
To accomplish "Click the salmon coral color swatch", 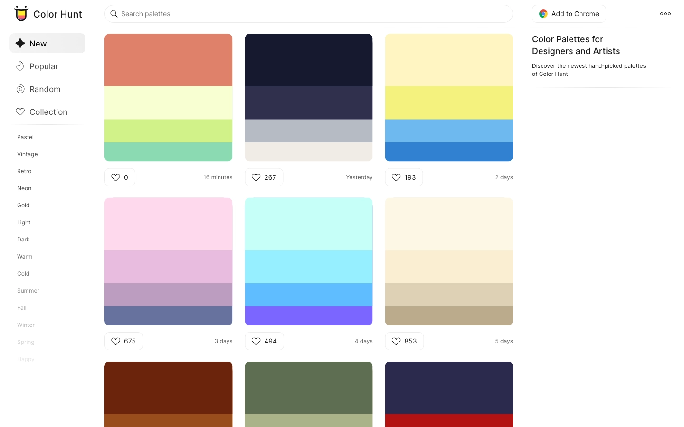I will [x=169, y=60].
